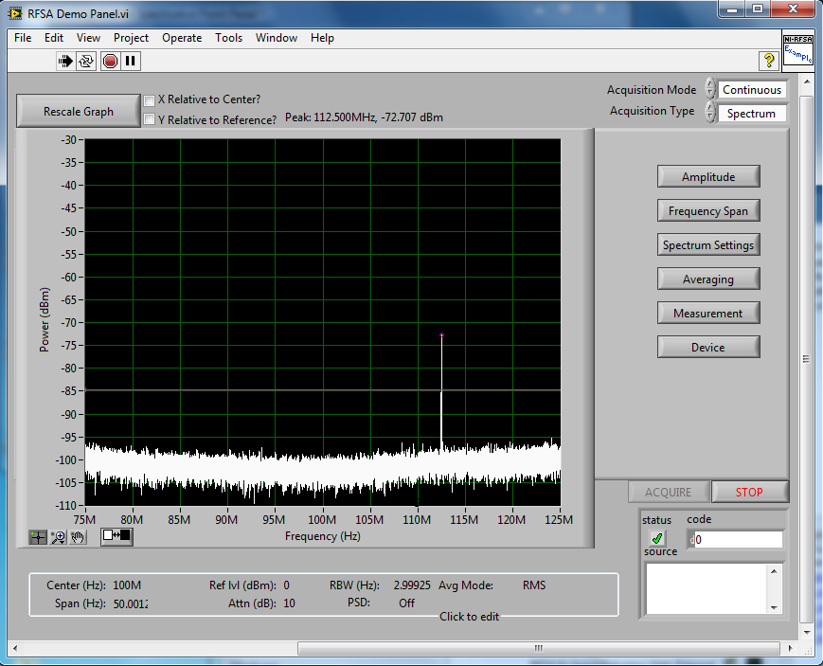This screenshot has height=666, width=823.
Task: Enable the Y Relative to Reference checkbox
Action: pos(149,120)
